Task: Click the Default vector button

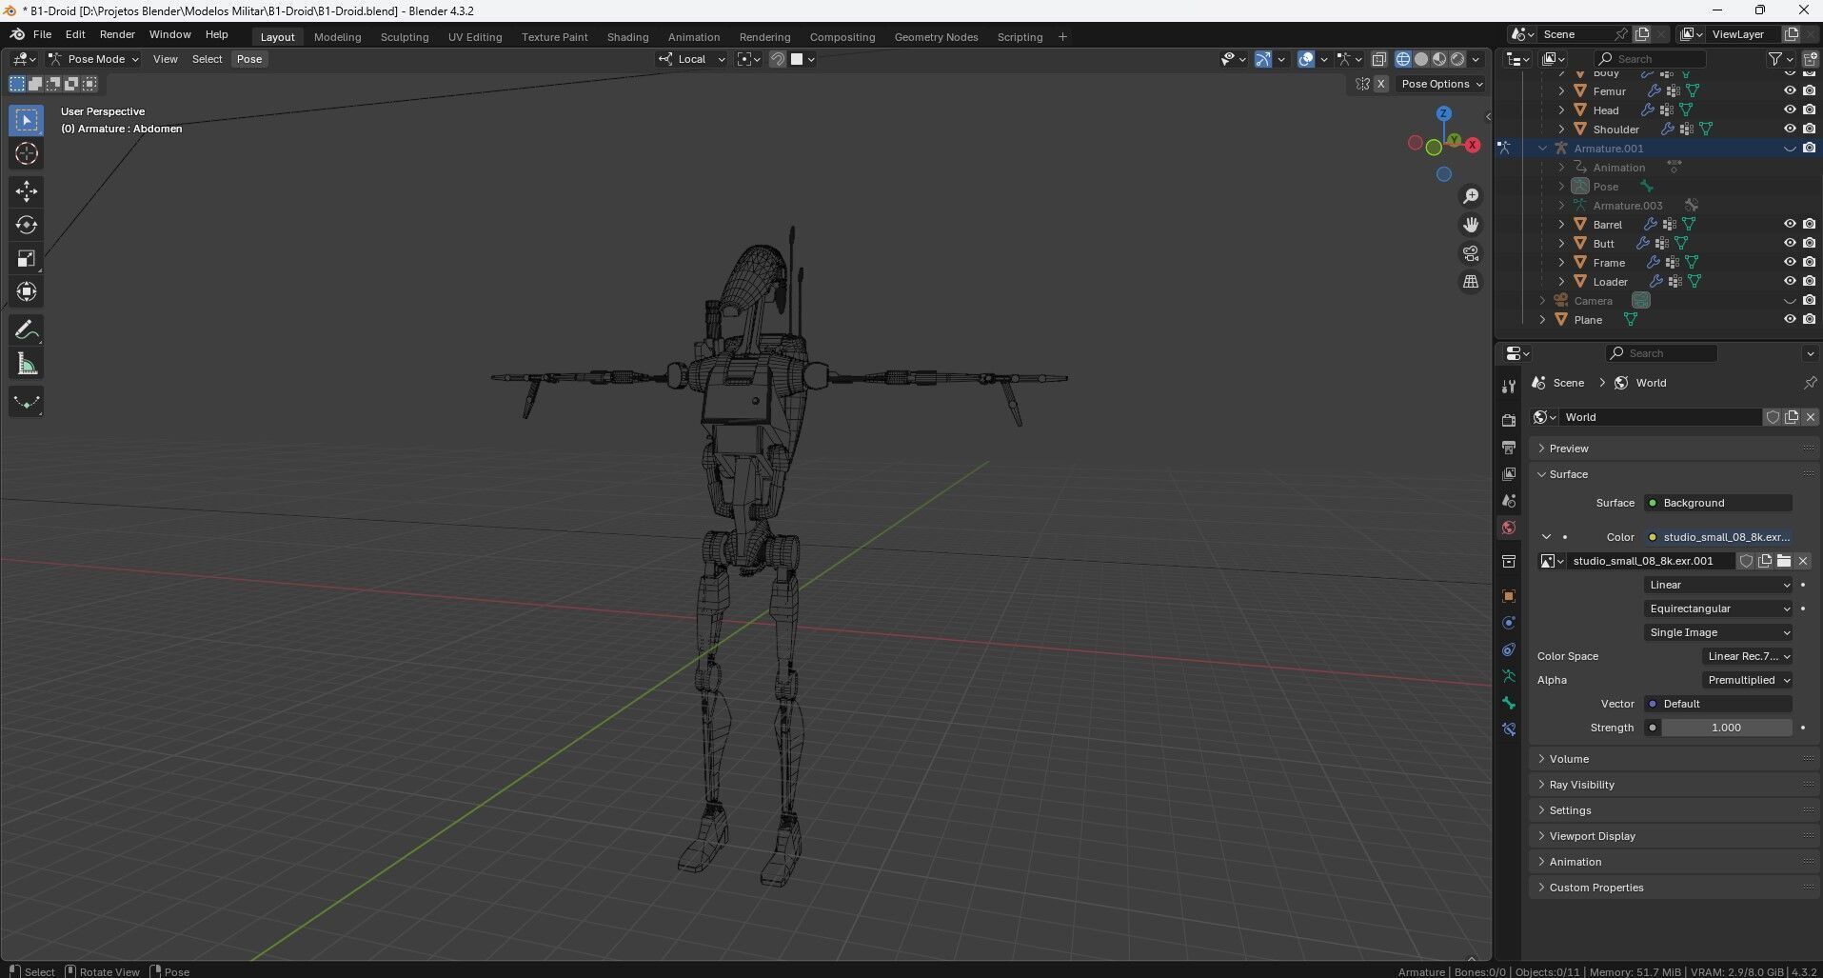Action: tap(1718, 704)
